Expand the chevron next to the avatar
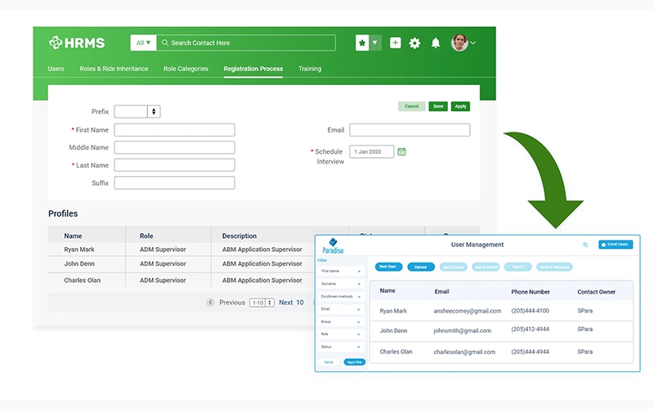 pyautogui.click(x=473, y=43)
